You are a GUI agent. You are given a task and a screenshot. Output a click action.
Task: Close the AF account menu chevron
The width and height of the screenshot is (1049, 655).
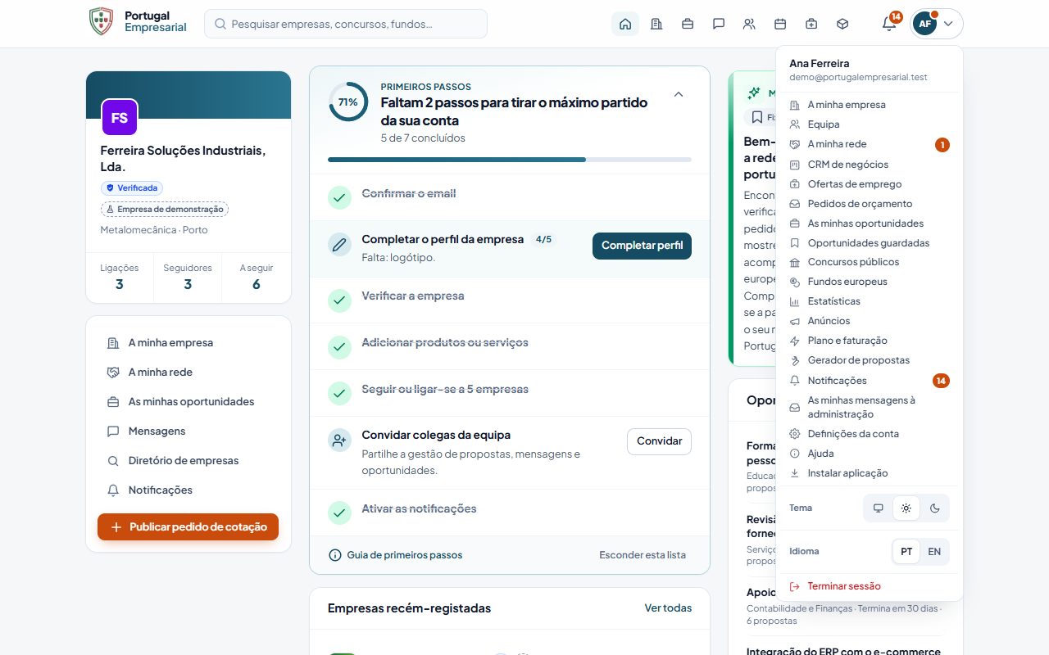tap(948, 24)
